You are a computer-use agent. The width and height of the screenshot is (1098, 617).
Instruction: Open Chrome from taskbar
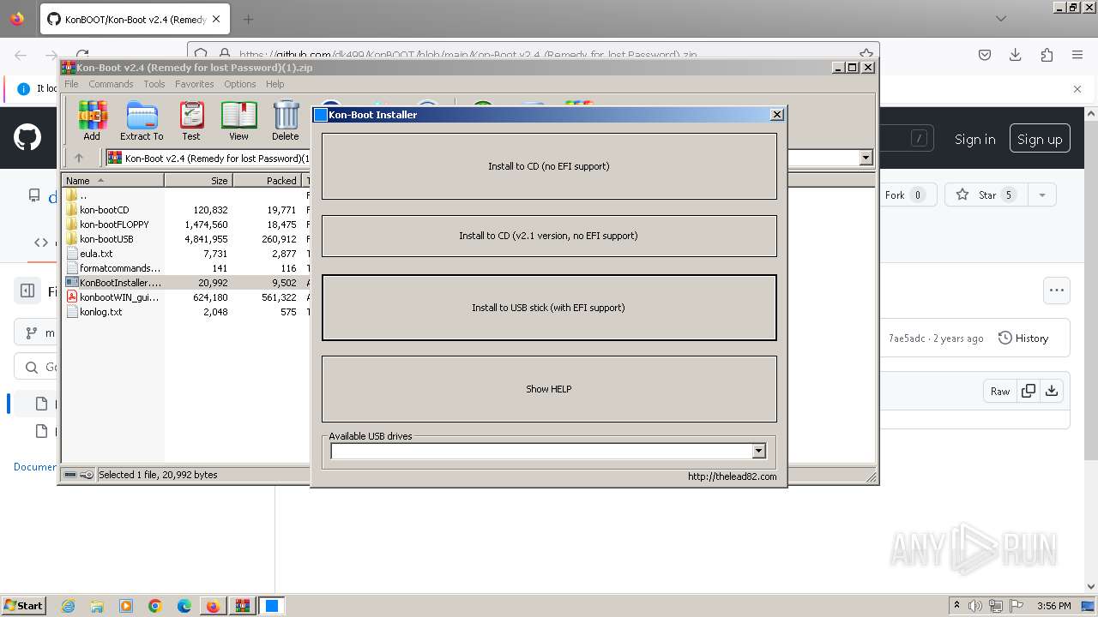[x=155, y=606]
